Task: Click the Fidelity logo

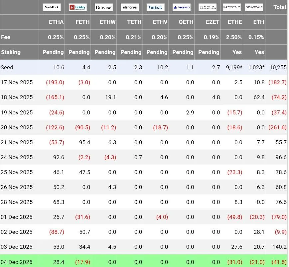Action: [x=77, y=7]
